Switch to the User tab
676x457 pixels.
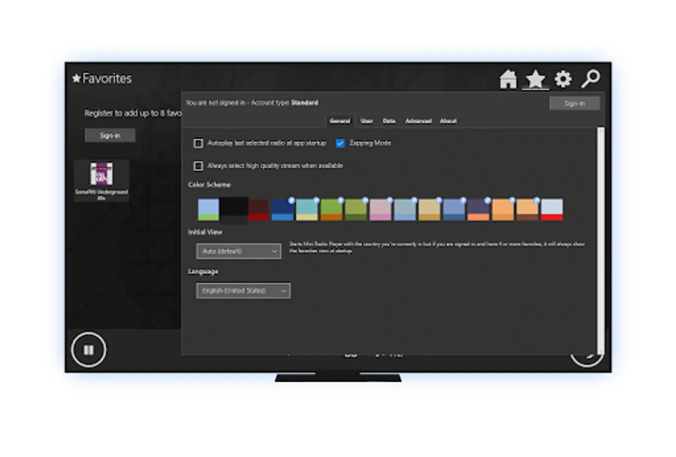366,121
